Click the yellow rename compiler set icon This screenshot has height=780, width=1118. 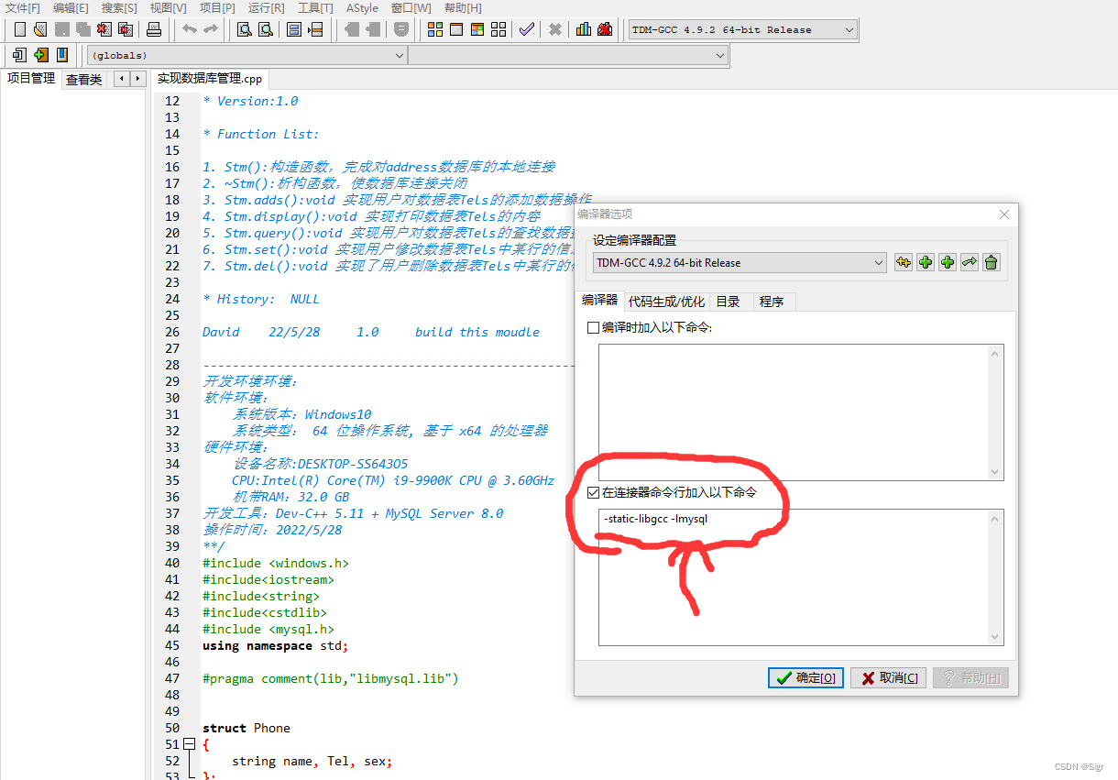point(904,262)
